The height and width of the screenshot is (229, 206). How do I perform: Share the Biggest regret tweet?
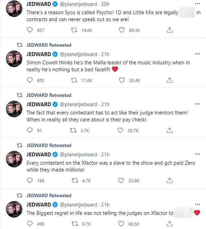click(x=169, y=224)
